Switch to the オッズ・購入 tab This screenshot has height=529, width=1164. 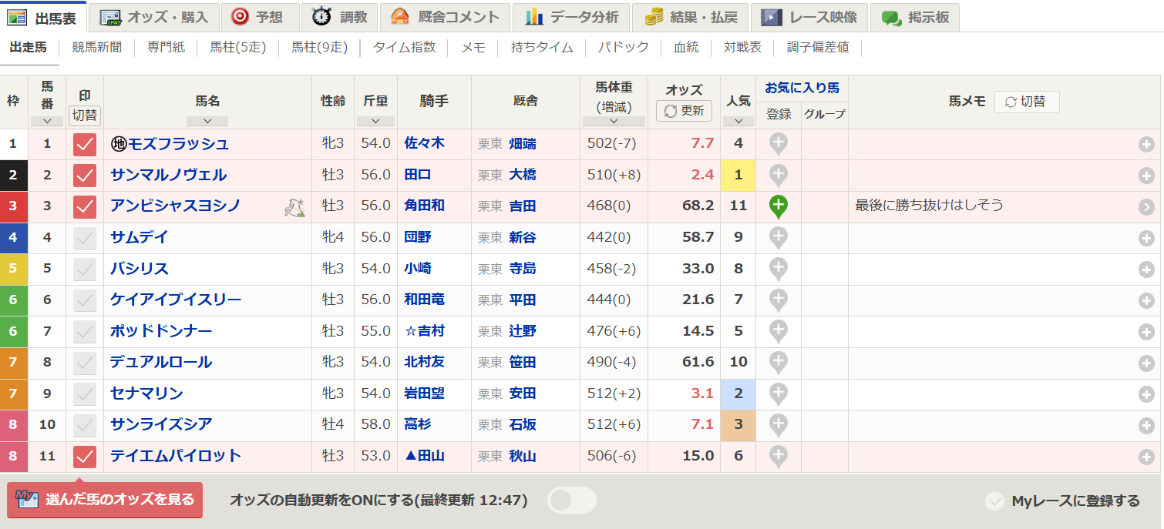coord(153,17)
